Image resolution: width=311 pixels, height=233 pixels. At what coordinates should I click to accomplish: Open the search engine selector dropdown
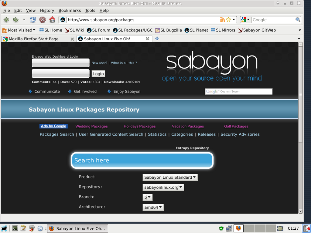tap(245, 20)
